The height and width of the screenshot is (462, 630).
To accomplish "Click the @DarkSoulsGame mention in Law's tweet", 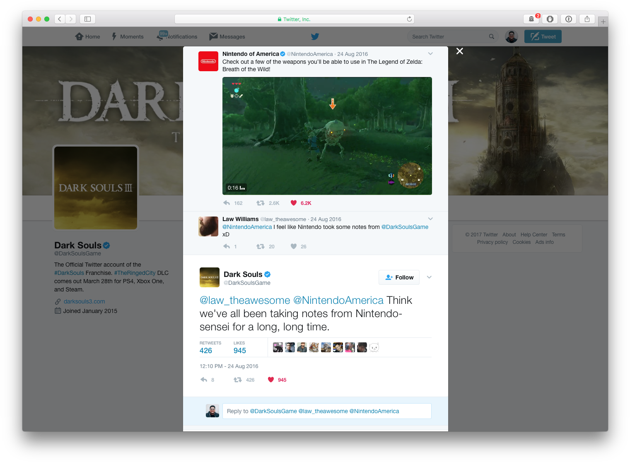I will [x=405, y=227].
